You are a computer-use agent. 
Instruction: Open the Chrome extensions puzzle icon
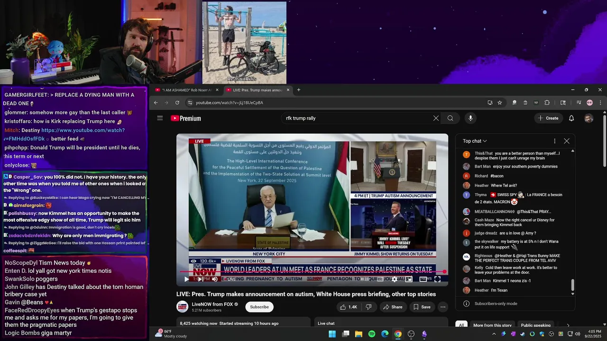[x=547, y=103]
